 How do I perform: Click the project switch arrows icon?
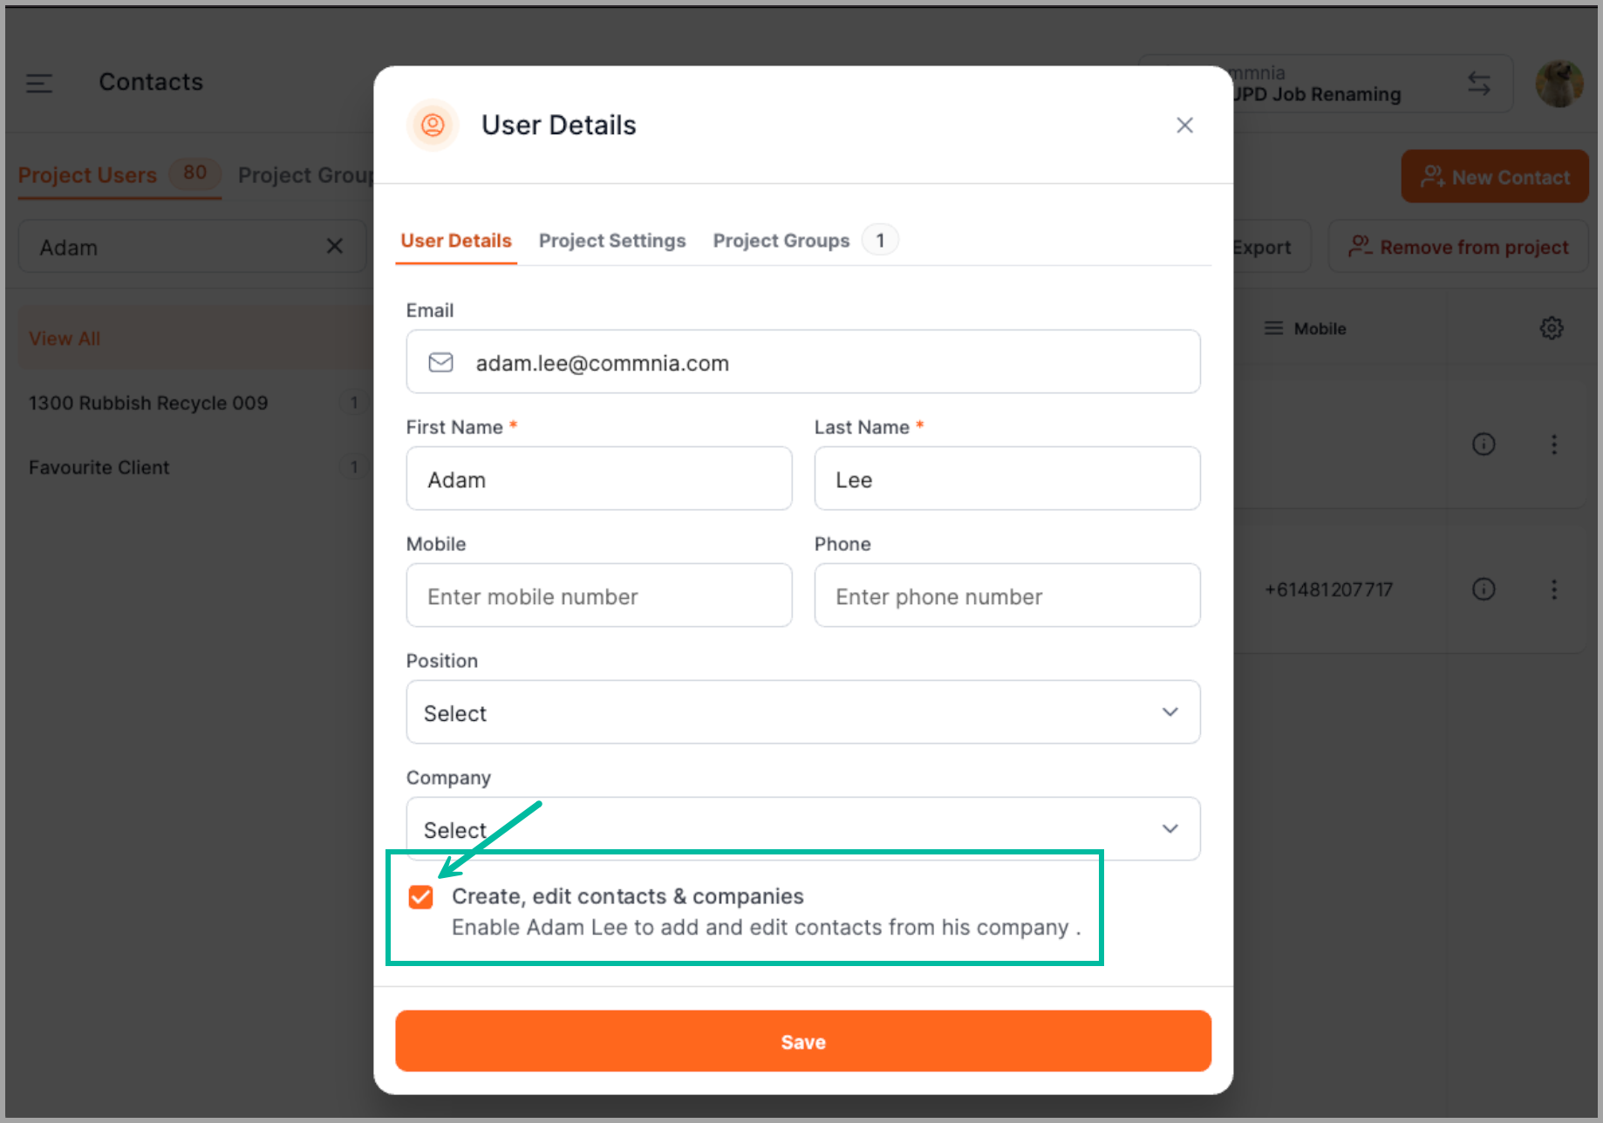click(x=1478, y=84)
